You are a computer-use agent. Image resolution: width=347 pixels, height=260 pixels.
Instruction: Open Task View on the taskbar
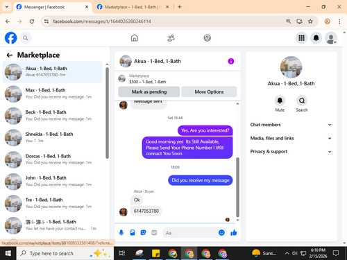[122, 253]
